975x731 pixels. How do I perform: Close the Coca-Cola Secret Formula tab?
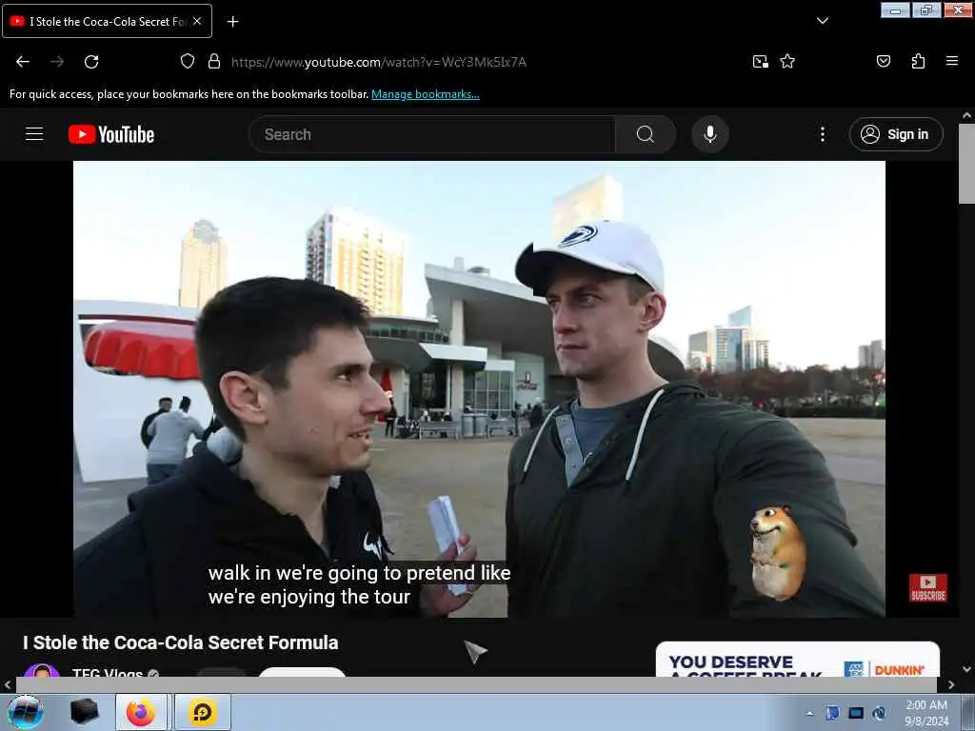(x=197, y=21)
